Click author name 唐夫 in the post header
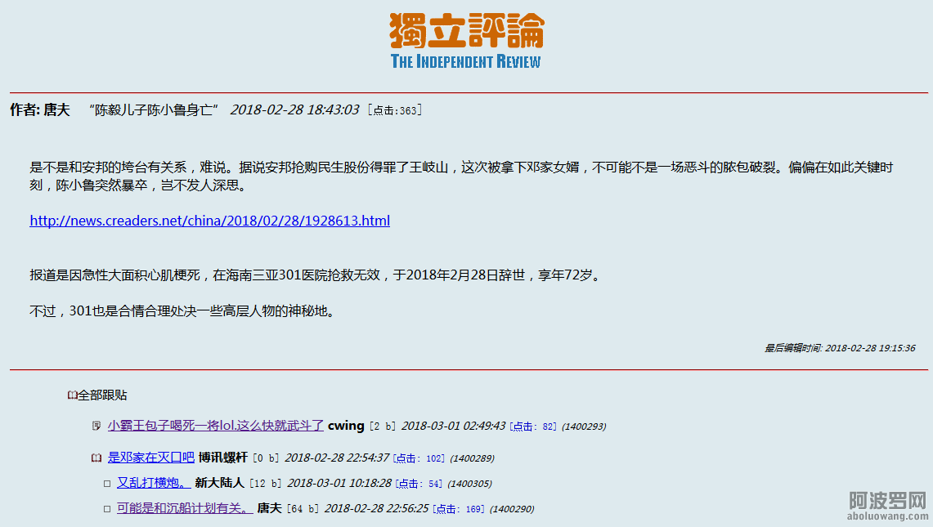The image size is (933, 527). (56, 109)
